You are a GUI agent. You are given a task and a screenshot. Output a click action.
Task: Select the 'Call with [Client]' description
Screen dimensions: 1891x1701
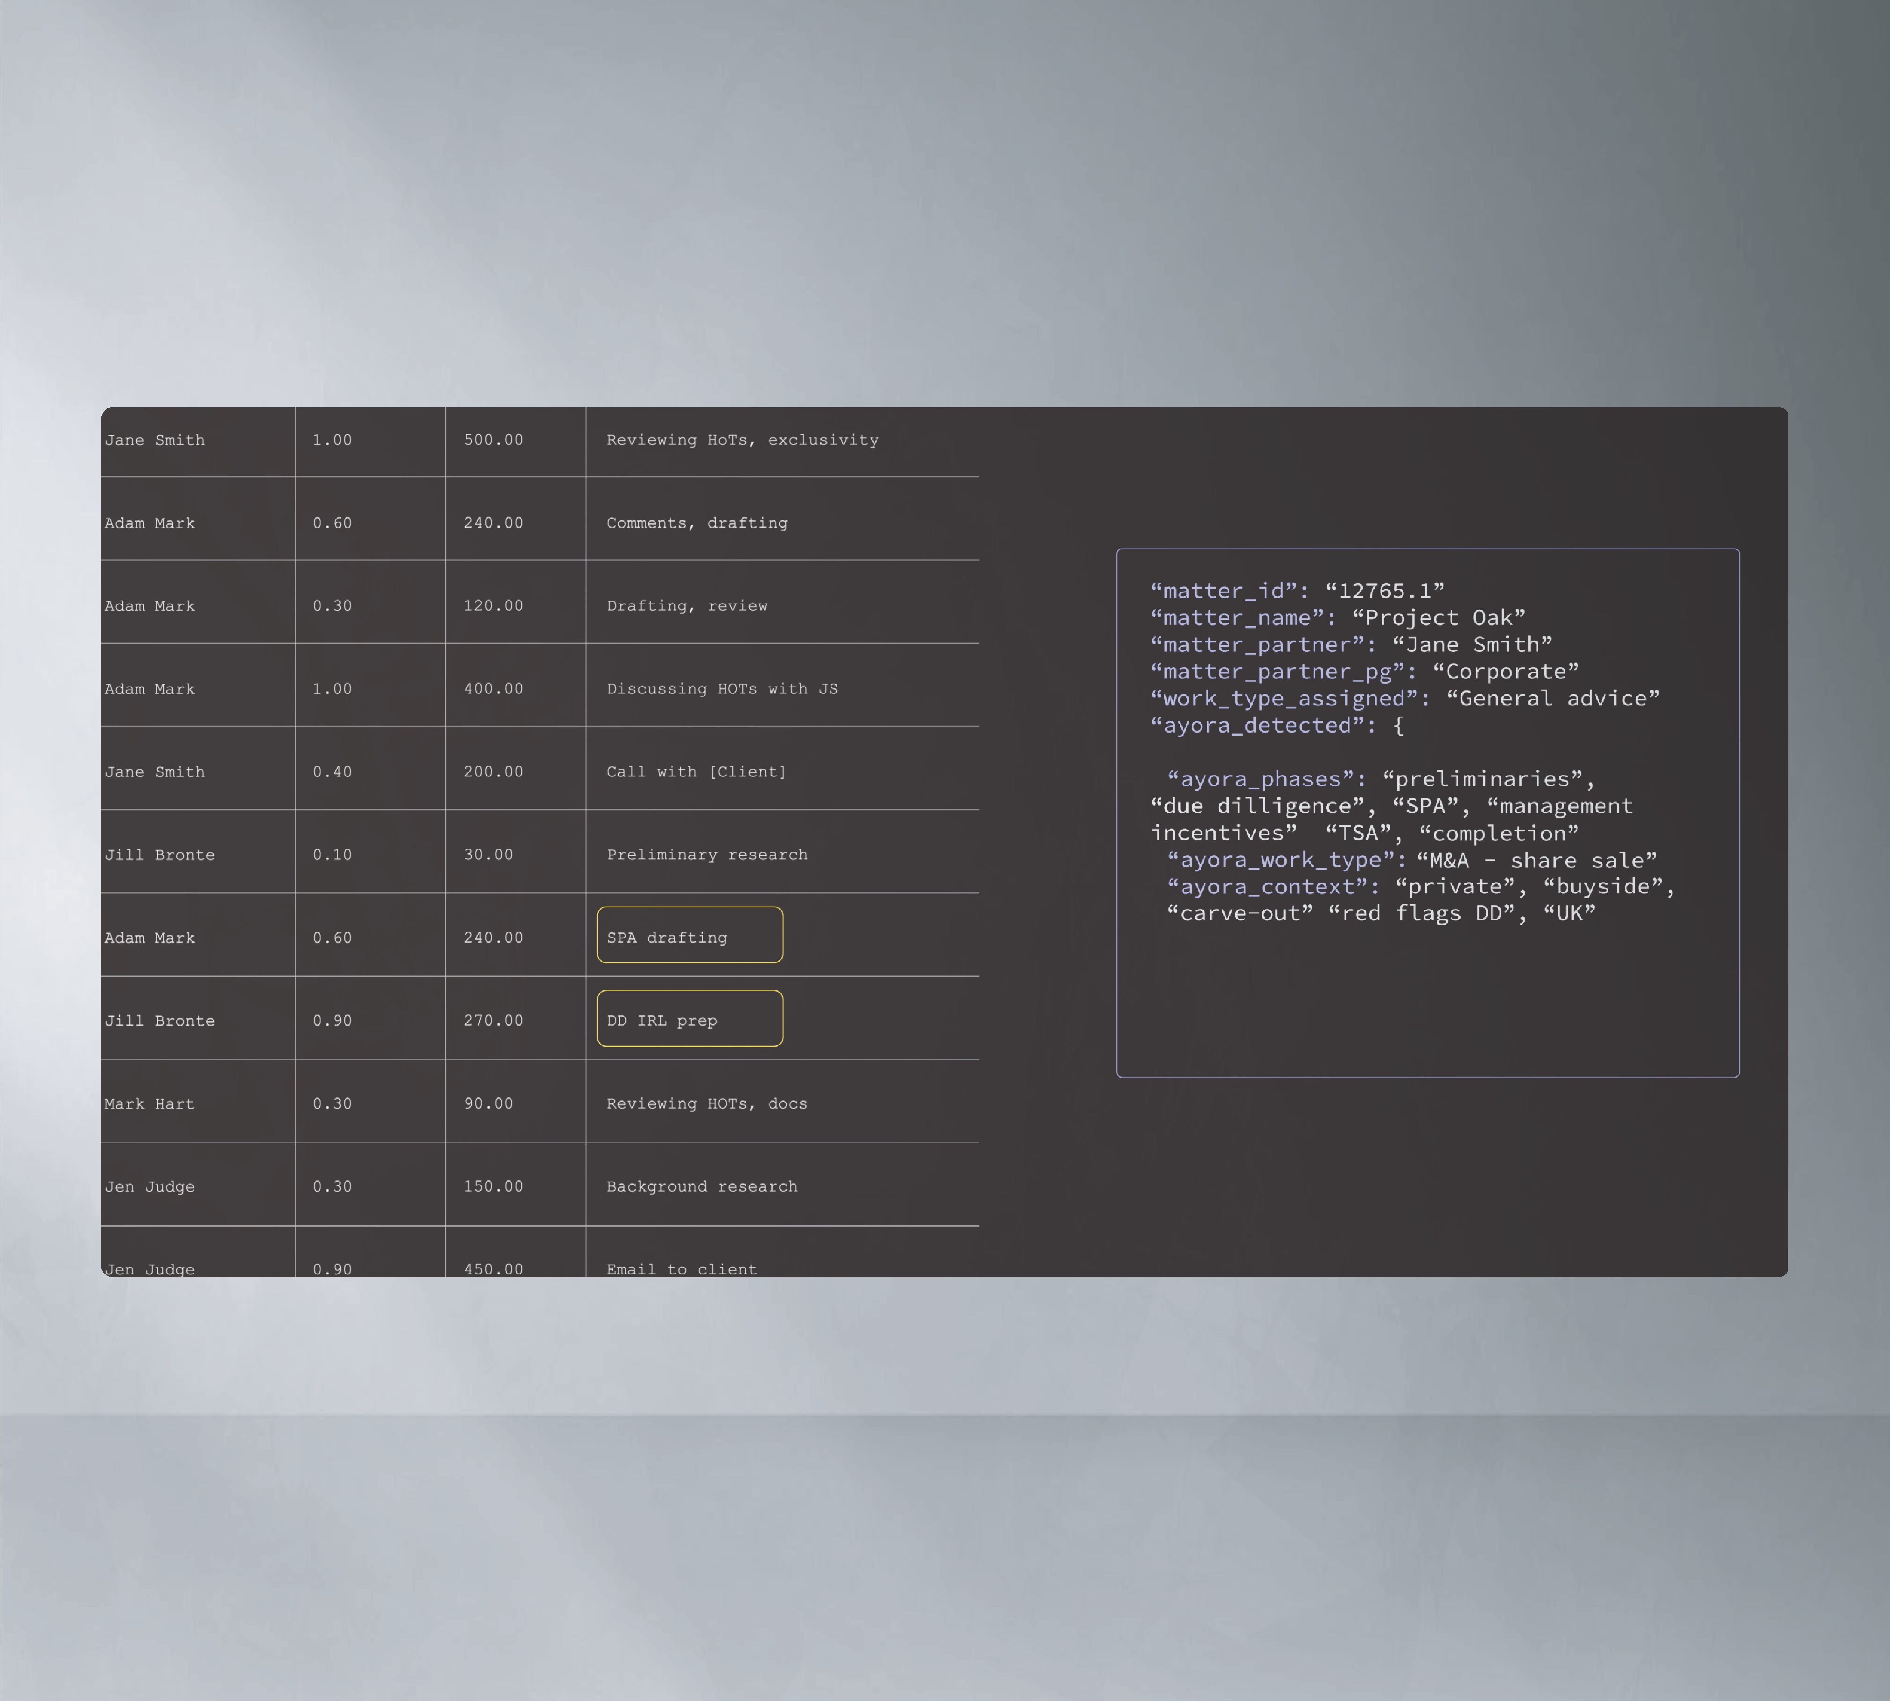click(x=696, y=772)
